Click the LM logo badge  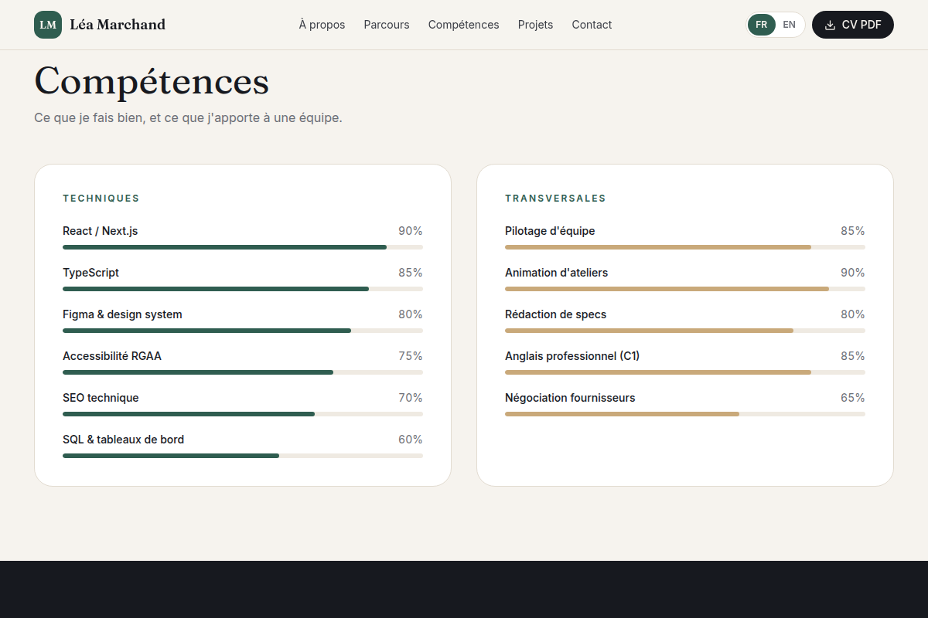pyautogui.click(x=48, y=25)
